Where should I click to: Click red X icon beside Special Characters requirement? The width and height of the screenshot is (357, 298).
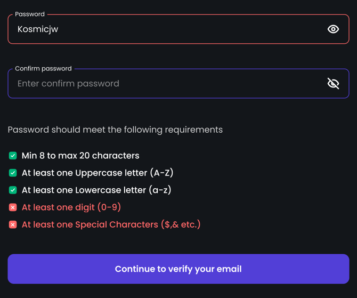(x=13, y=224)
